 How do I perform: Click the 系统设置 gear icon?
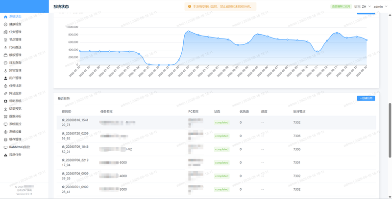(5, 132)
